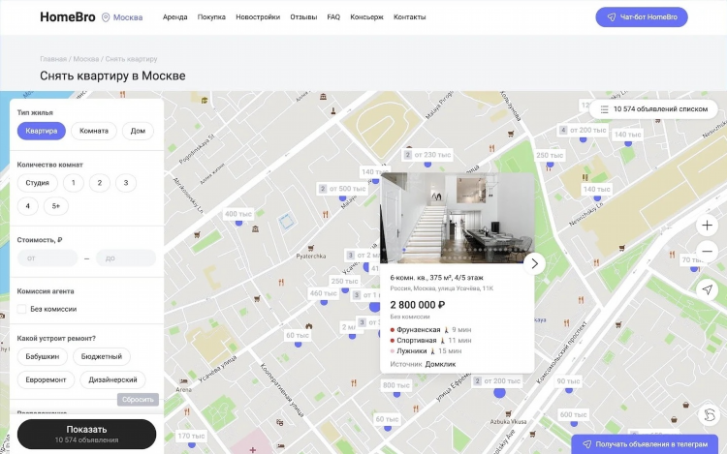Launch the Чат-бот HomeBro button
Screen dimensions: 727x454
tap(642, 17)
